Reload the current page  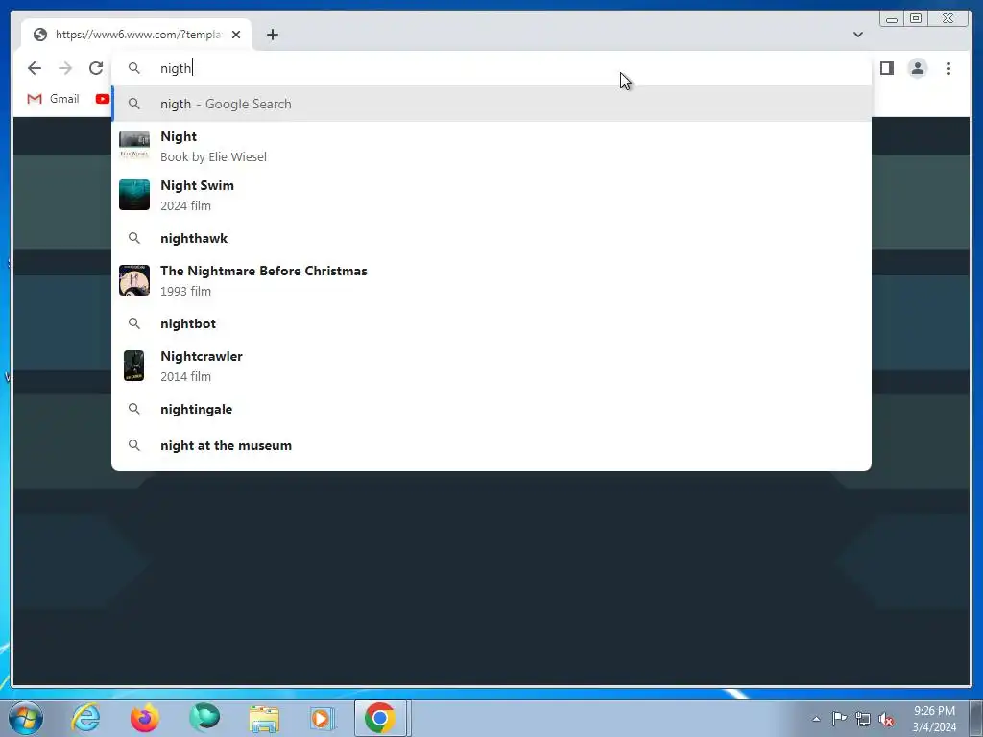[x=96, y=68]
